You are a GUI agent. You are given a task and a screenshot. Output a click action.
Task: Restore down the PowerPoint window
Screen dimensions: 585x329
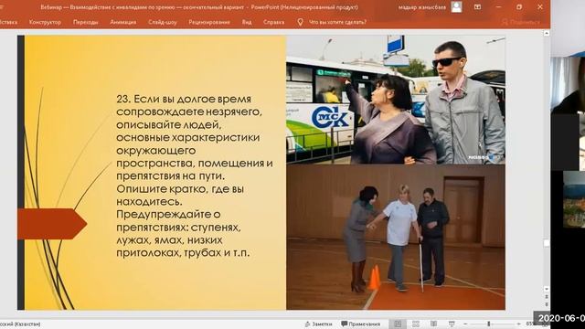tap(519, 6)
